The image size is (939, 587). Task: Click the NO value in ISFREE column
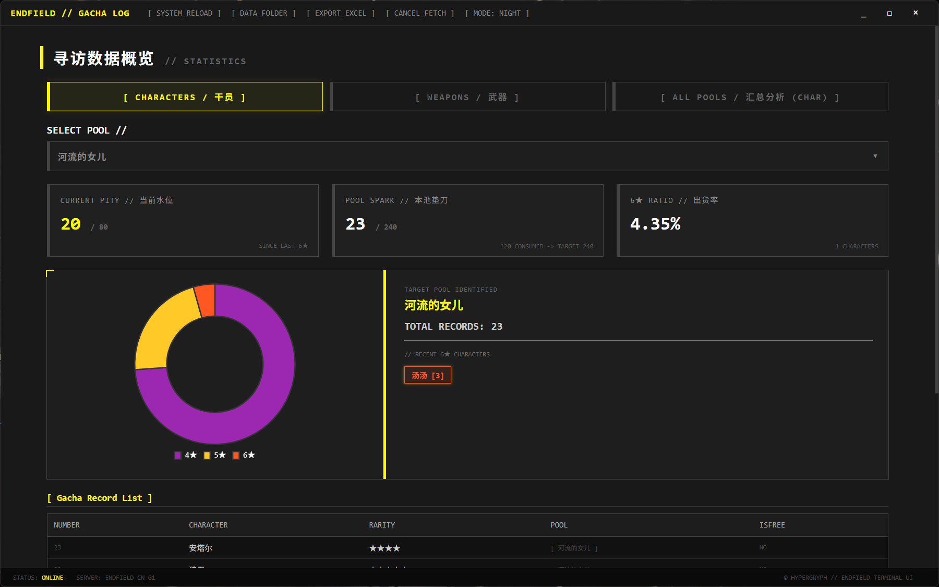click(x=763, y=547)
